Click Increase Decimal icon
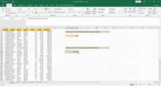The width and height of the screenshot is (161, 90). 79,12
